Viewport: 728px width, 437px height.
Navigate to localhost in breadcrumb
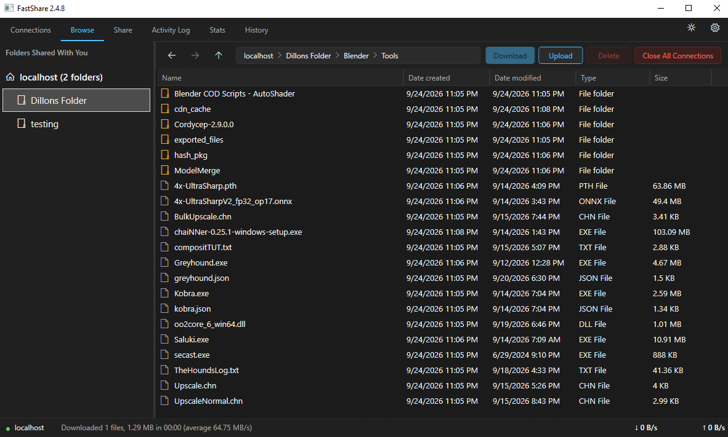(259, 55)
